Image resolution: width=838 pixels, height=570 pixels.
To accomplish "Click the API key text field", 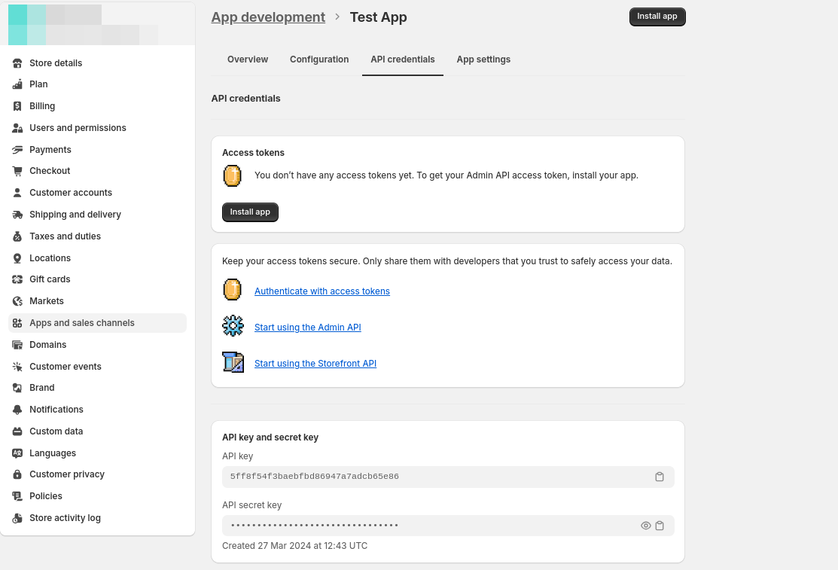I will coord(437,477).
